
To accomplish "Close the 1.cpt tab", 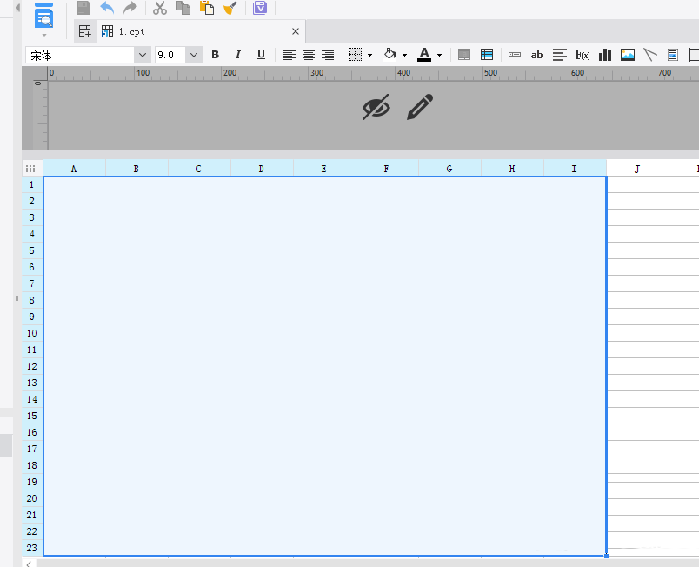I will 295,31.
